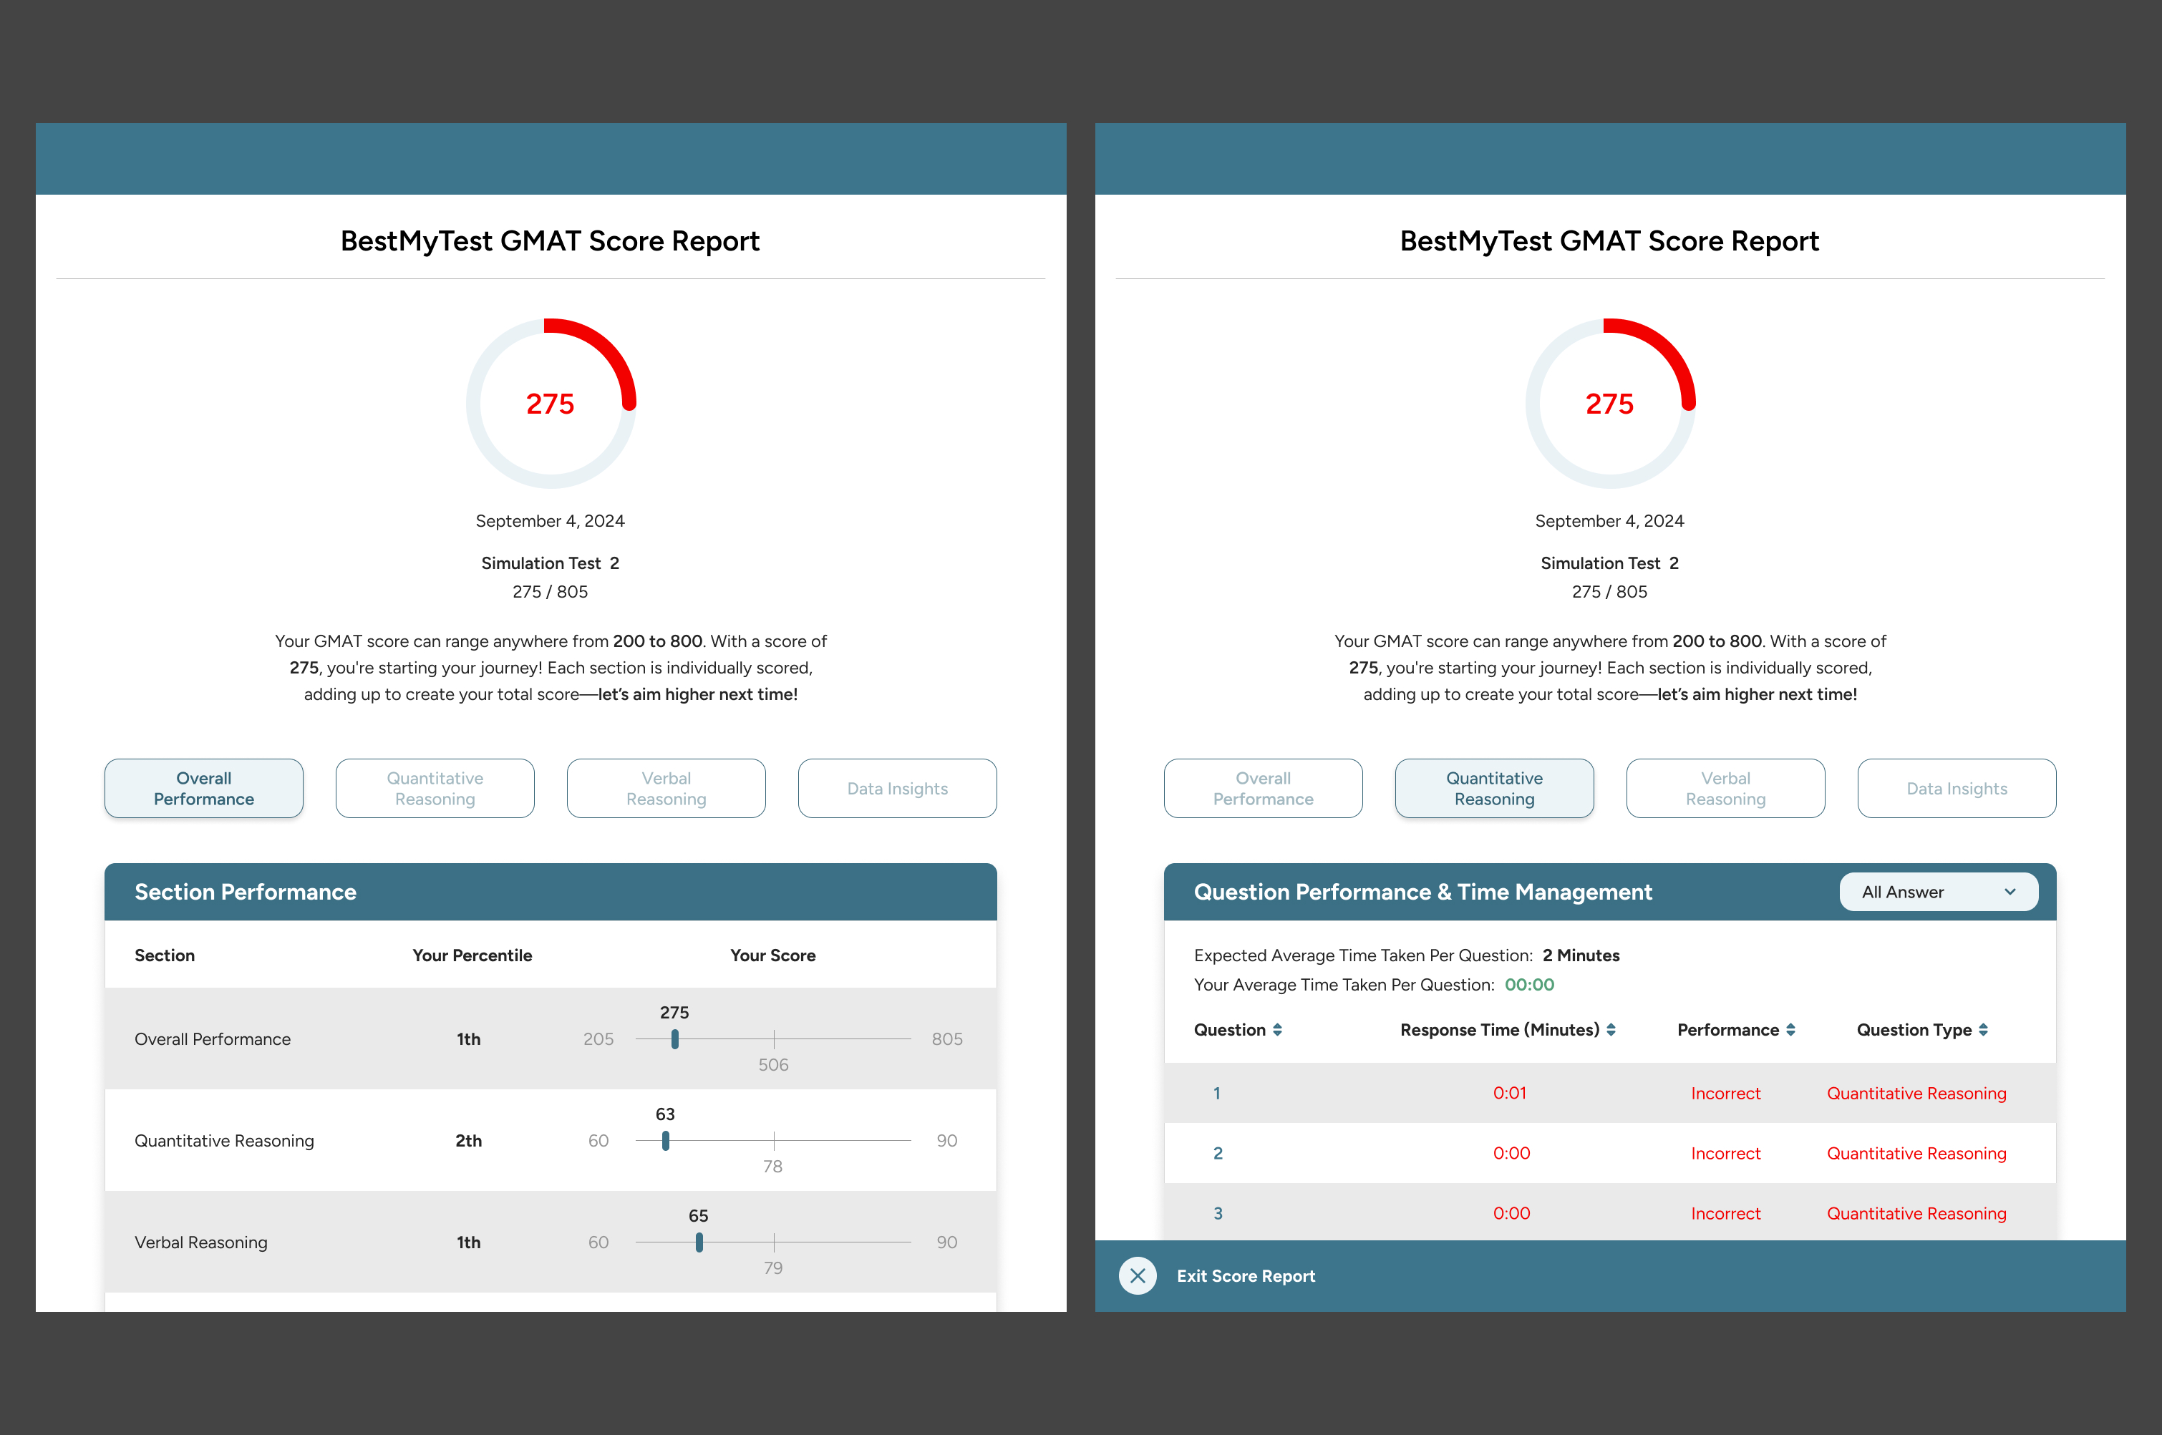Open the All Answer filter dropdown

1939,892
